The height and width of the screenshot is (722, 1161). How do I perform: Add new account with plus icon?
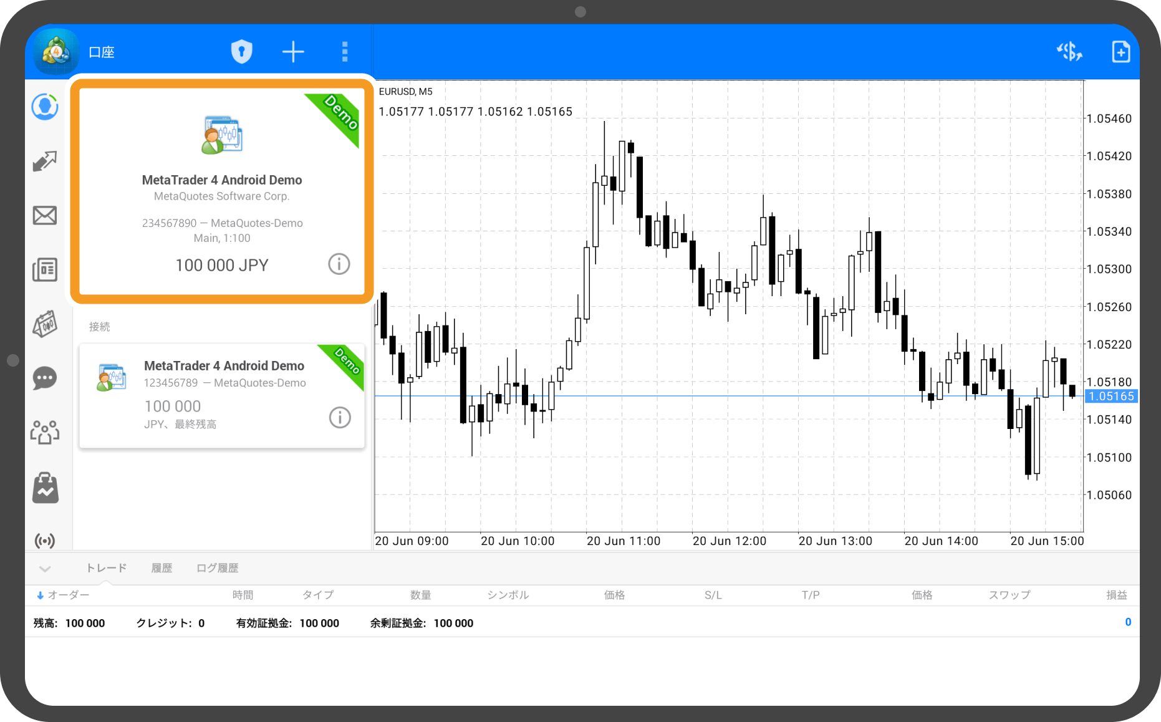(x=293, y=52)
